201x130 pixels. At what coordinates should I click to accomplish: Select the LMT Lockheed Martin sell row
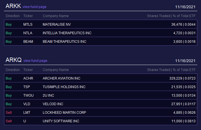(101, 112)
